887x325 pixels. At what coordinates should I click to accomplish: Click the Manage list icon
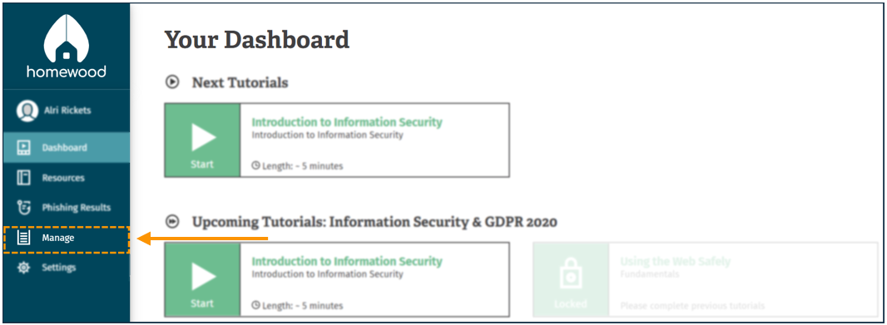[x=24, y=238]
